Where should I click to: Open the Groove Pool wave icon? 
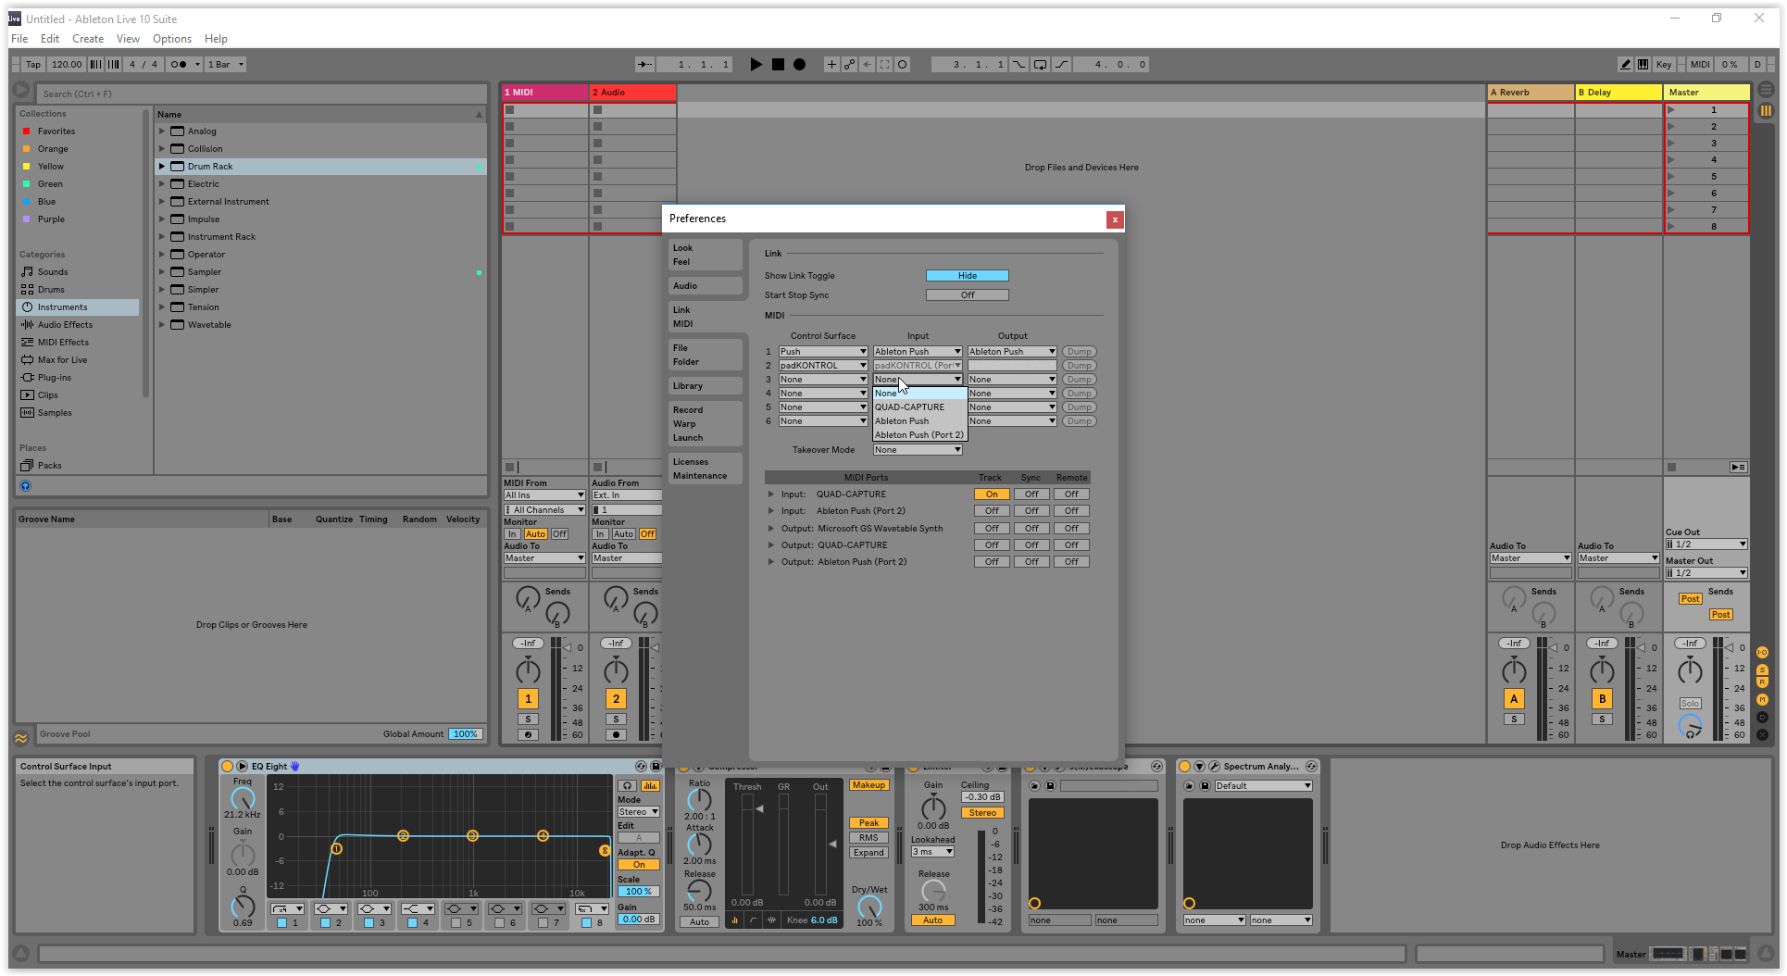click(x=20, y=737)
